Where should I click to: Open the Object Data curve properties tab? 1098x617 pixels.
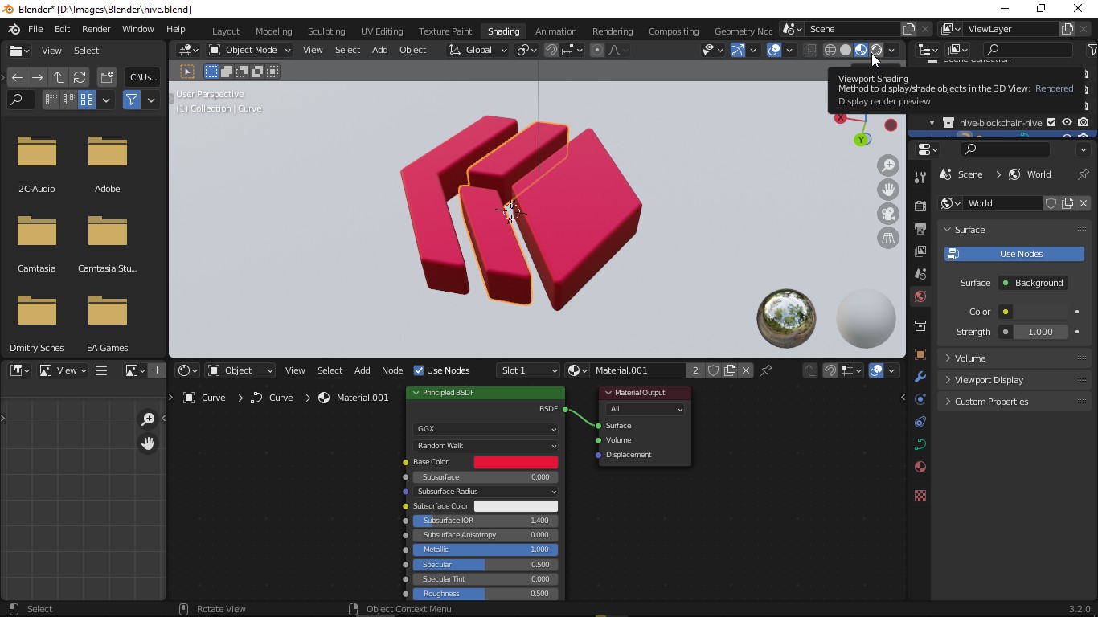(920, 444)
